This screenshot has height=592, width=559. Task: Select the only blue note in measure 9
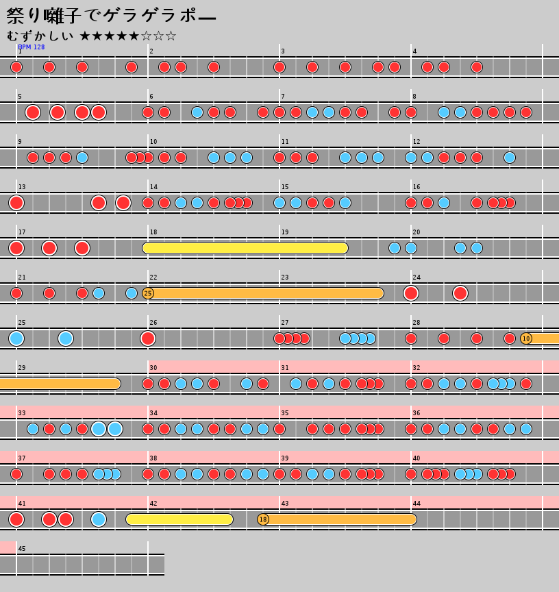[x=82, y=158]
